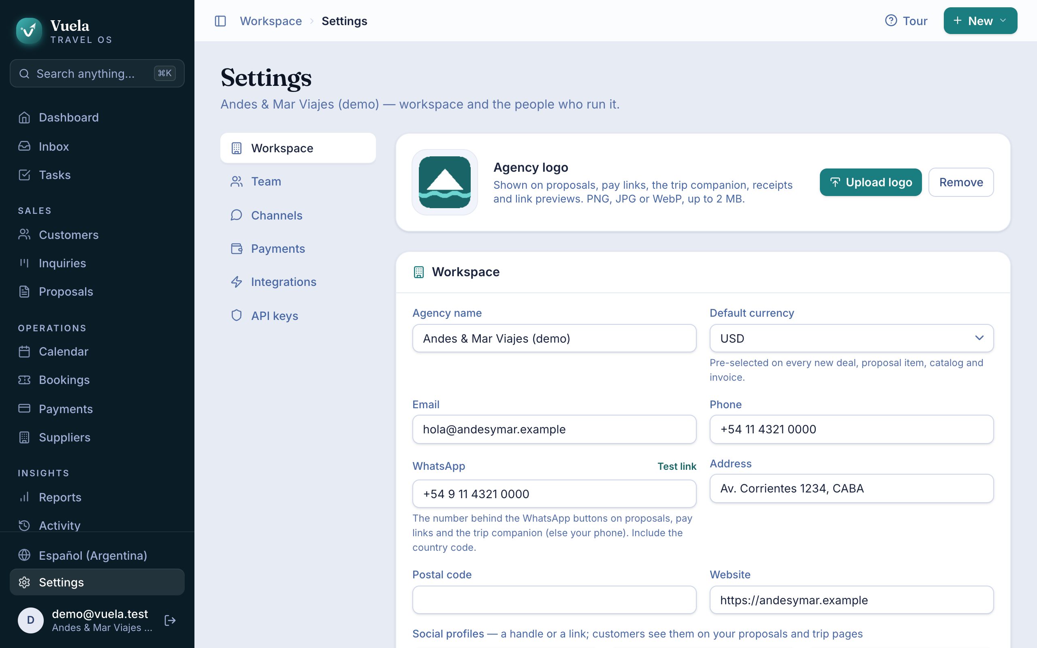This screenshot has width=1037, height=648.
Task: Click the Upload logo button
Action: pos(870,182)
